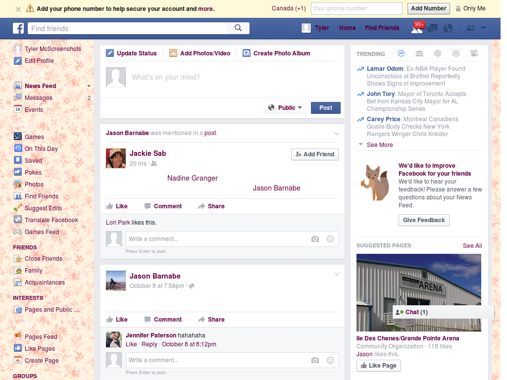Open the Public audience selector
Screen dimensions: 507x380
[285, 107]
